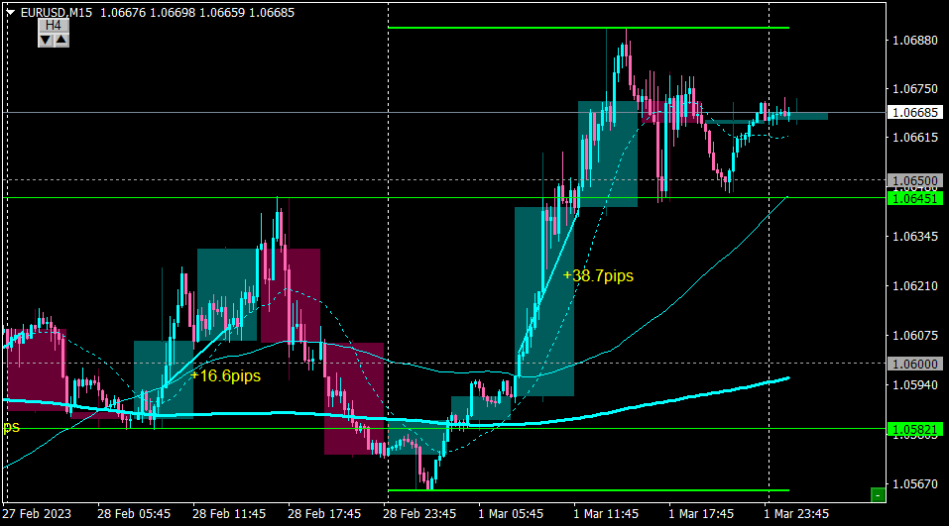Click the down arrow under H4
Image resolution: width=949 pixels, height=526 pixels.
(x=46, y=40)
